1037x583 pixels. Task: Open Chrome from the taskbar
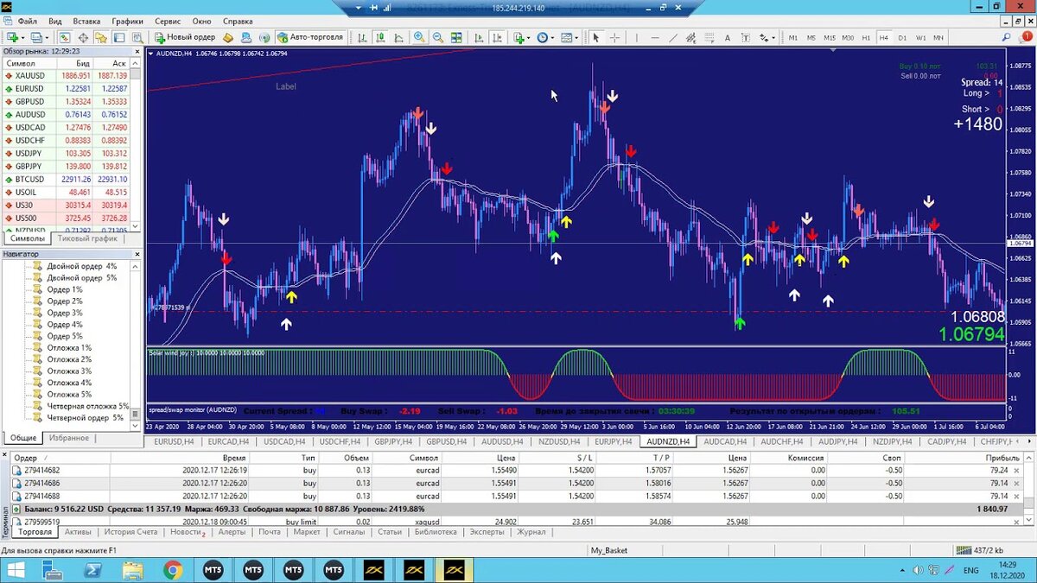pyautogui.click(x=173, y=570)
